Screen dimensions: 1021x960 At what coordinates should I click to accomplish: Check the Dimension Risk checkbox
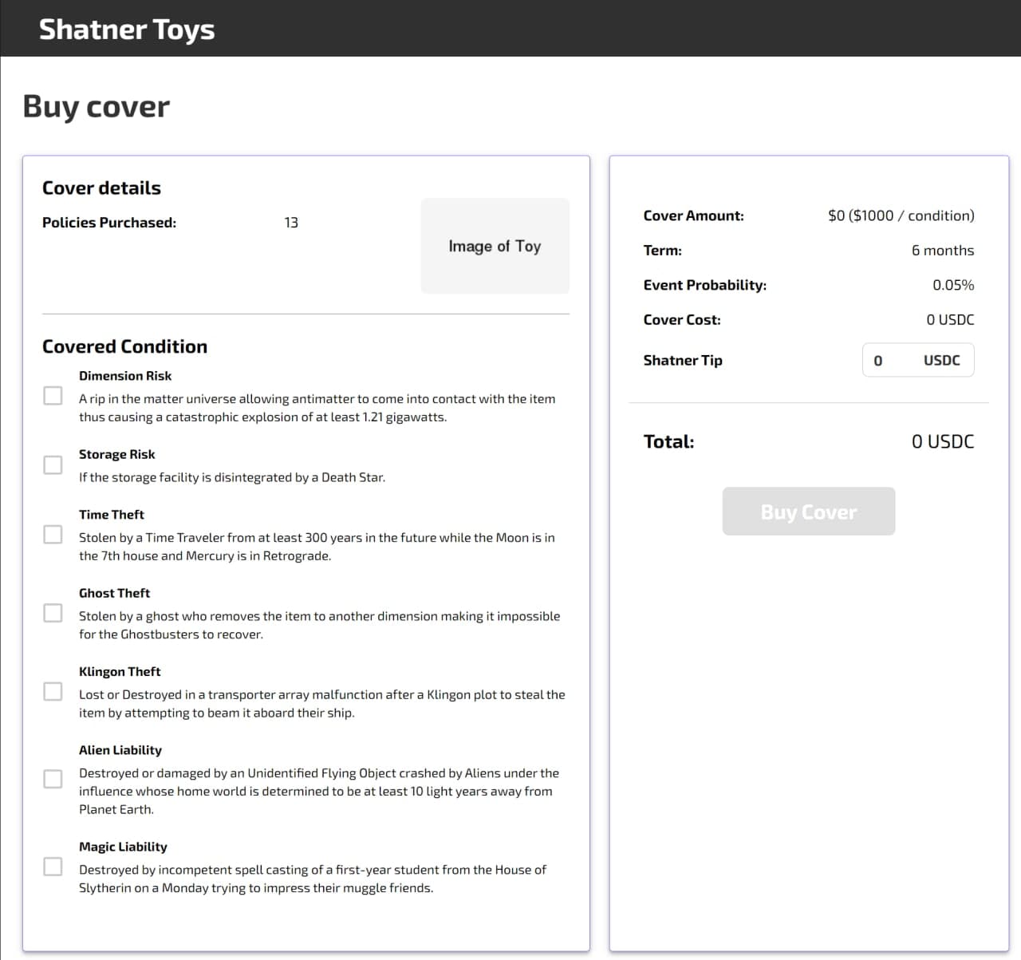coord(53,395)
